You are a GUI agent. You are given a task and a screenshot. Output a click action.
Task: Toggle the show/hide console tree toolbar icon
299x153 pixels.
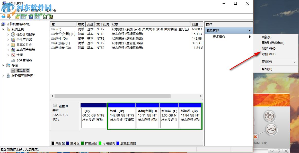pos(23,17)
